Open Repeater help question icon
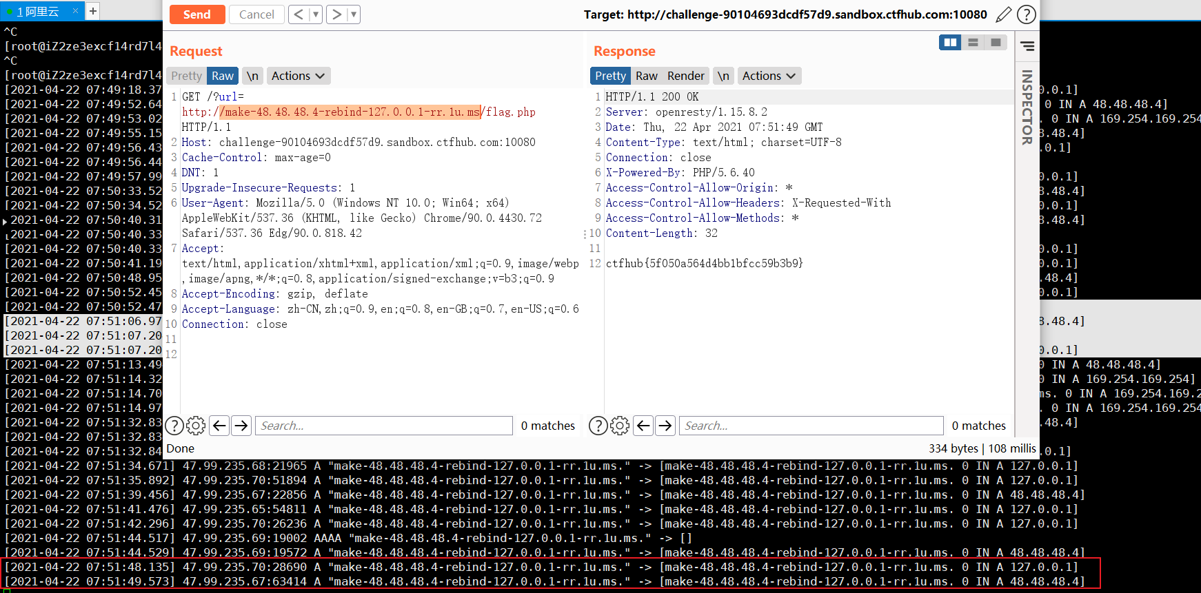Image resolution: width=1201 pixels, height=593 pixels. pos(1027,14)
